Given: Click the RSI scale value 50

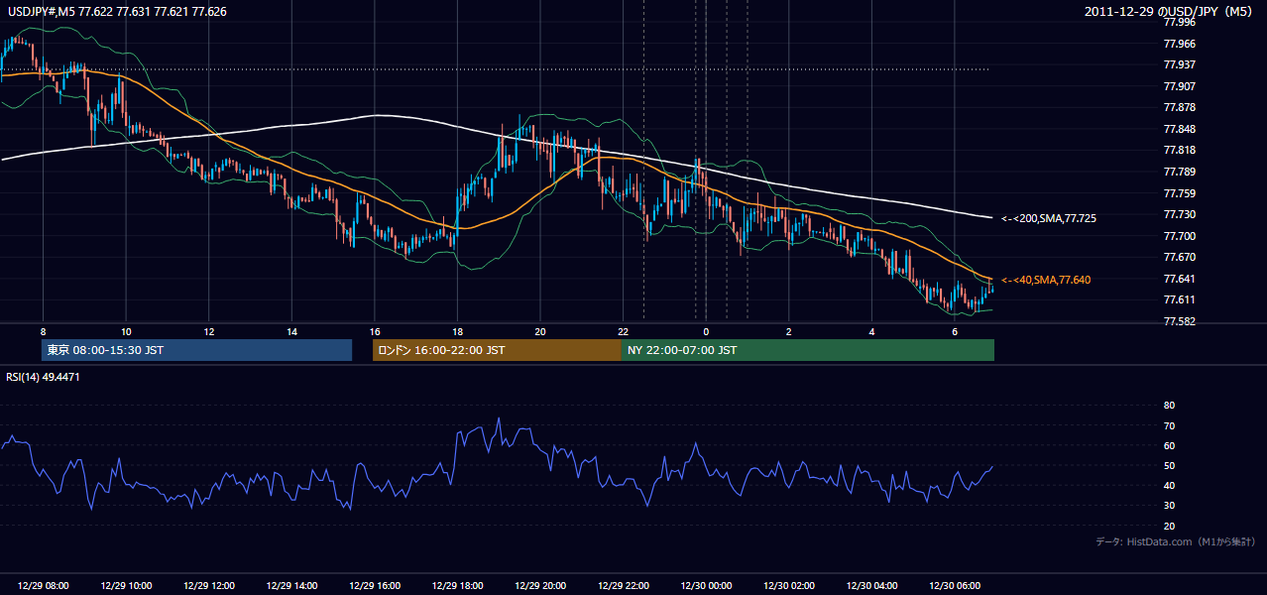Looking at the screenshot, I should 1169,465.
